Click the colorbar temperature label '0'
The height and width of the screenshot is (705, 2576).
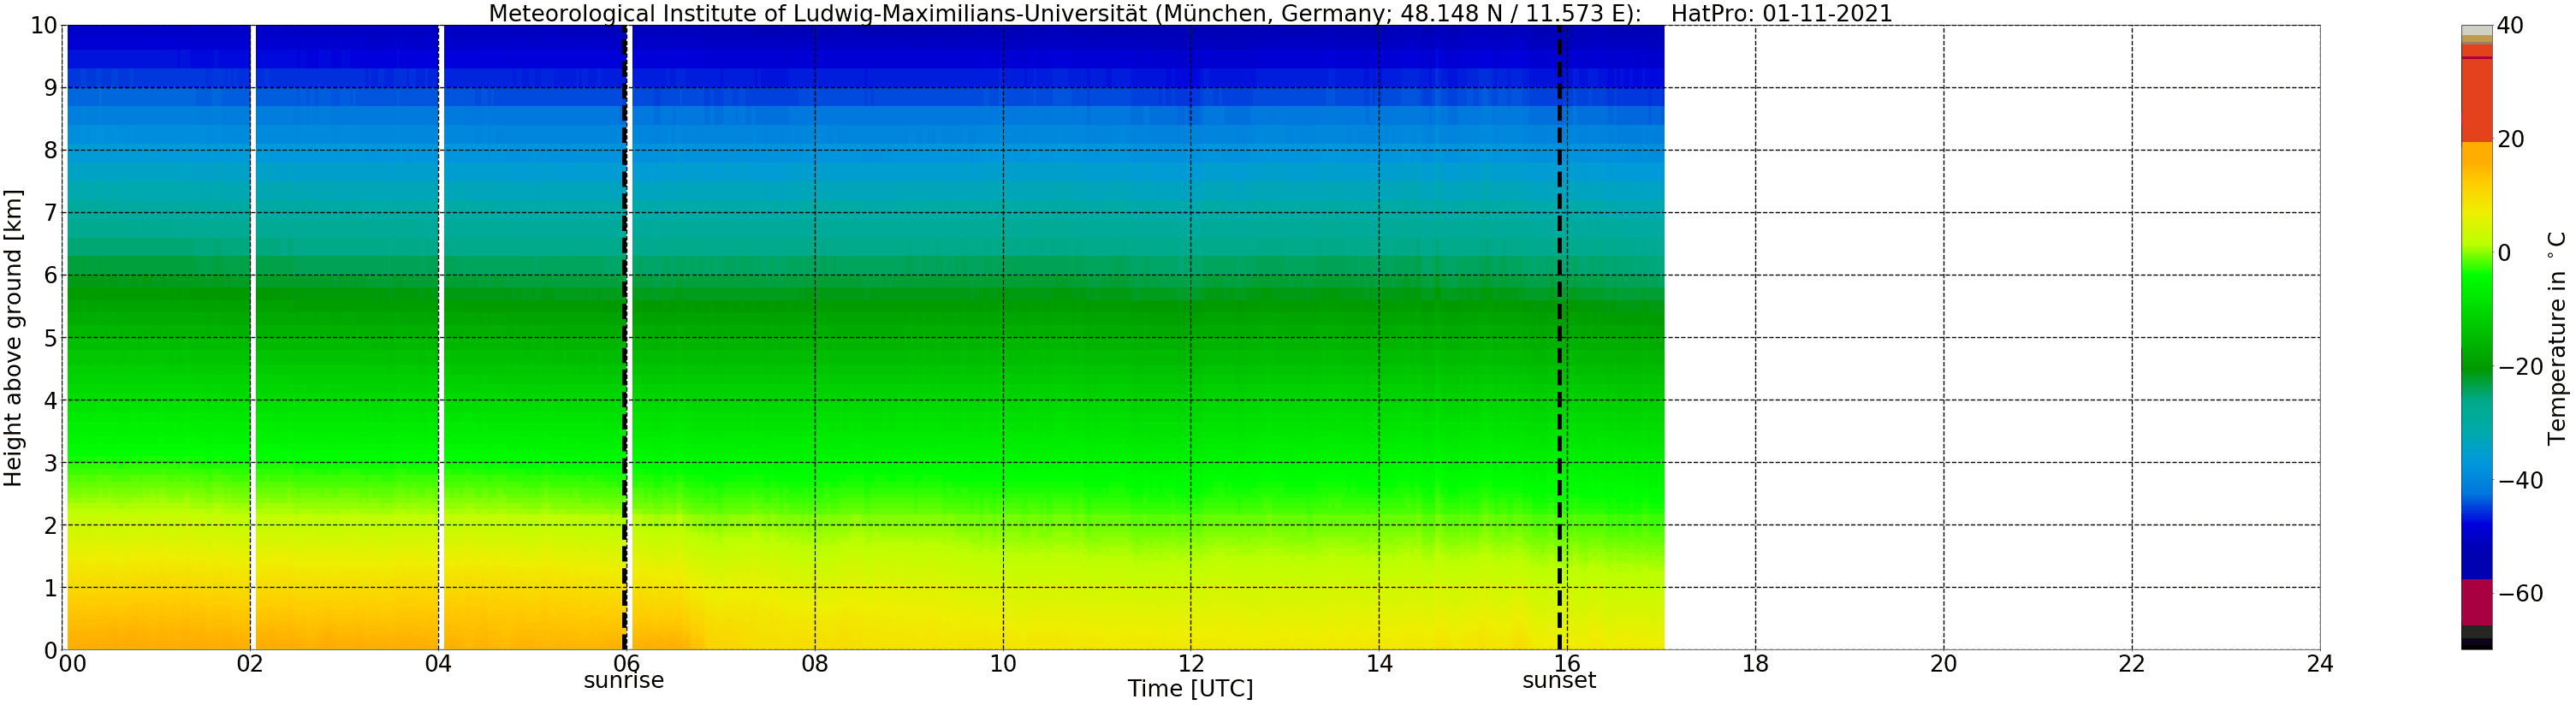click(2504, 253)
